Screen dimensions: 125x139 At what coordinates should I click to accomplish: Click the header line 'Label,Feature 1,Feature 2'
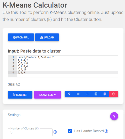click(36, 57)
